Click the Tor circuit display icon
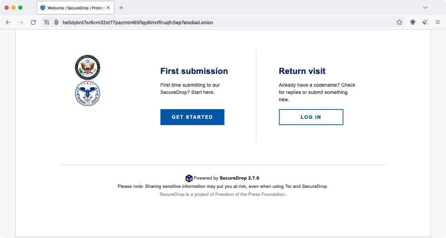Image resolution: width=446 pixels, height=238 pixels. click(x=46, y=22)
